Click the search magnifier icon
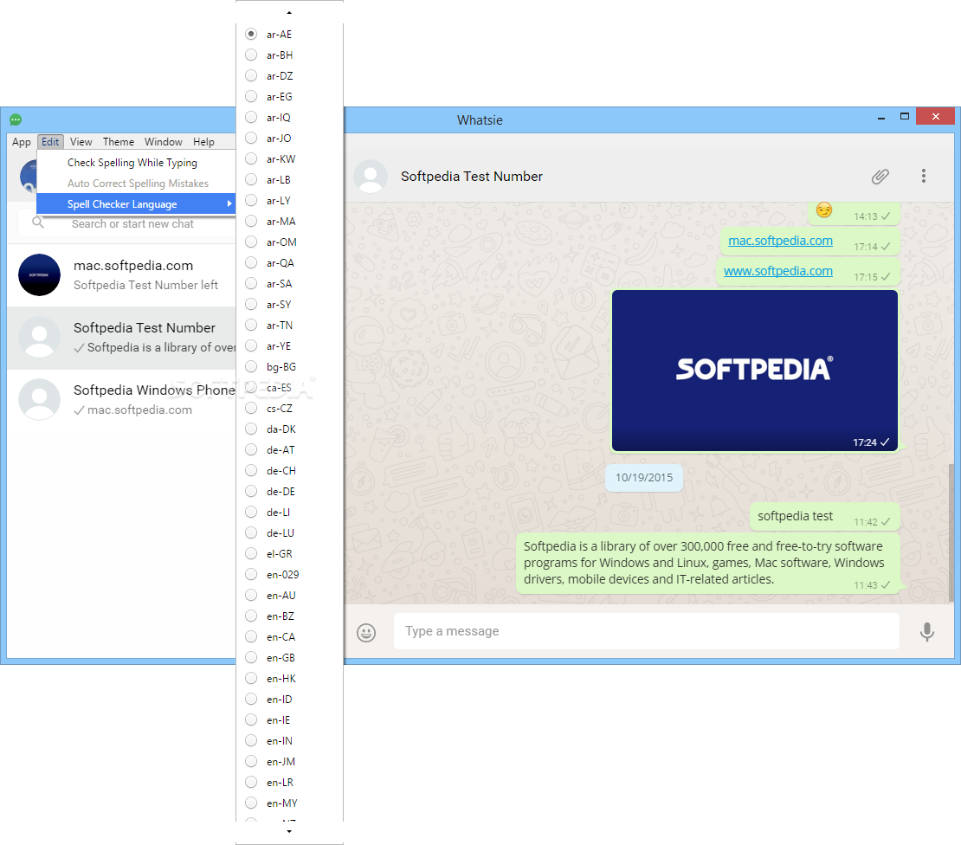961x845 pixels. coord(38,223)
